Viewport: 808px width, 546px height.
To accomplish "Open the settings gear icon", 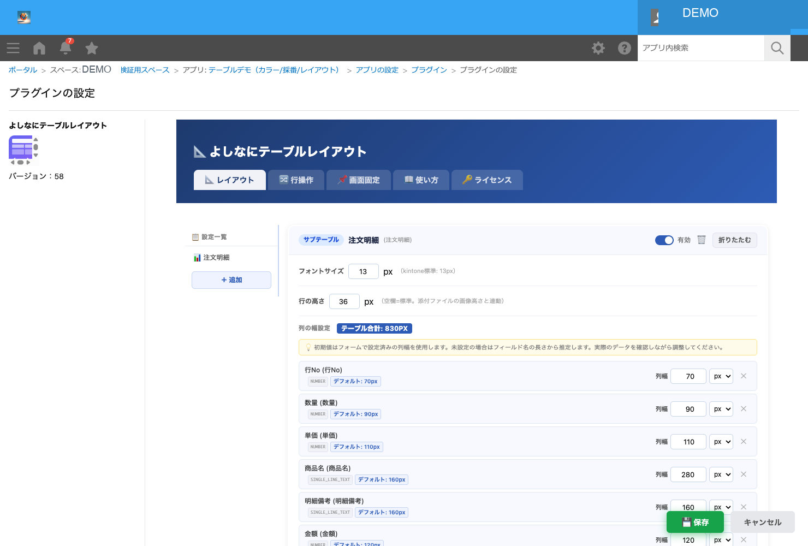I will [598, 48].
